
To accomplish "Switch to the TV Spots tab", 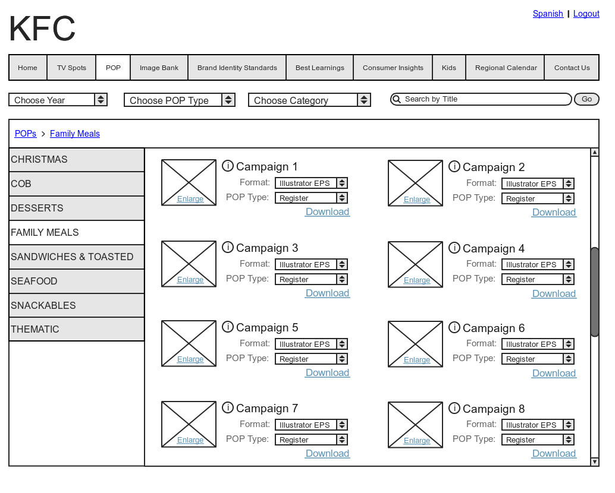I will 71,68.
